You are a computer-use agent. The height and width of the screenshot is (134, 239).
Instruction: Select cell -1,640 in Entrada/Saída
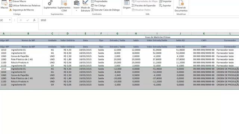[117, 75]
